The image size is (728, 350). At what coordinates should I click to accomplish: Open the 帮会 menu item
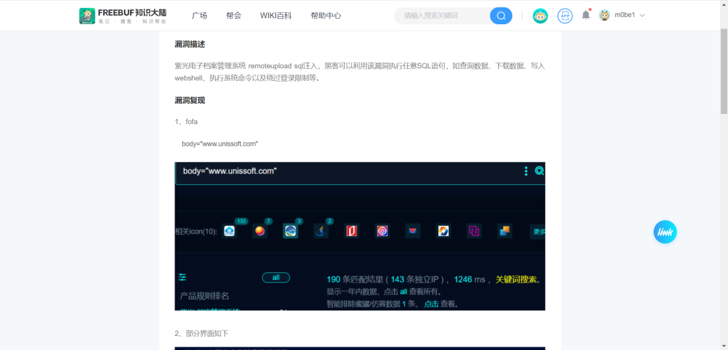pos(233,16)
